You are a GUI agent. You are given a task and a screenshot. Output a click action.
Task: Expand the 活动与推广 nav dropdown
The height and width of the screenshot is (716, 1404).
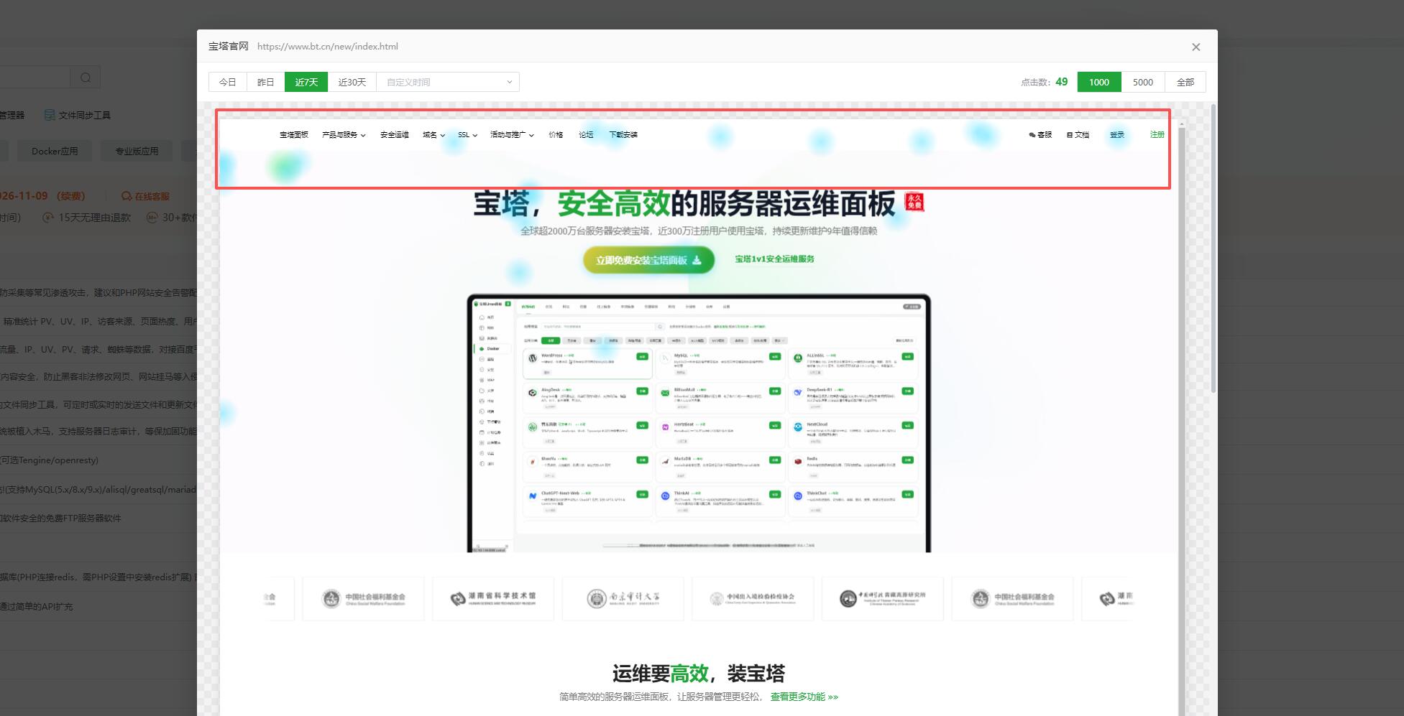(512, 135)
